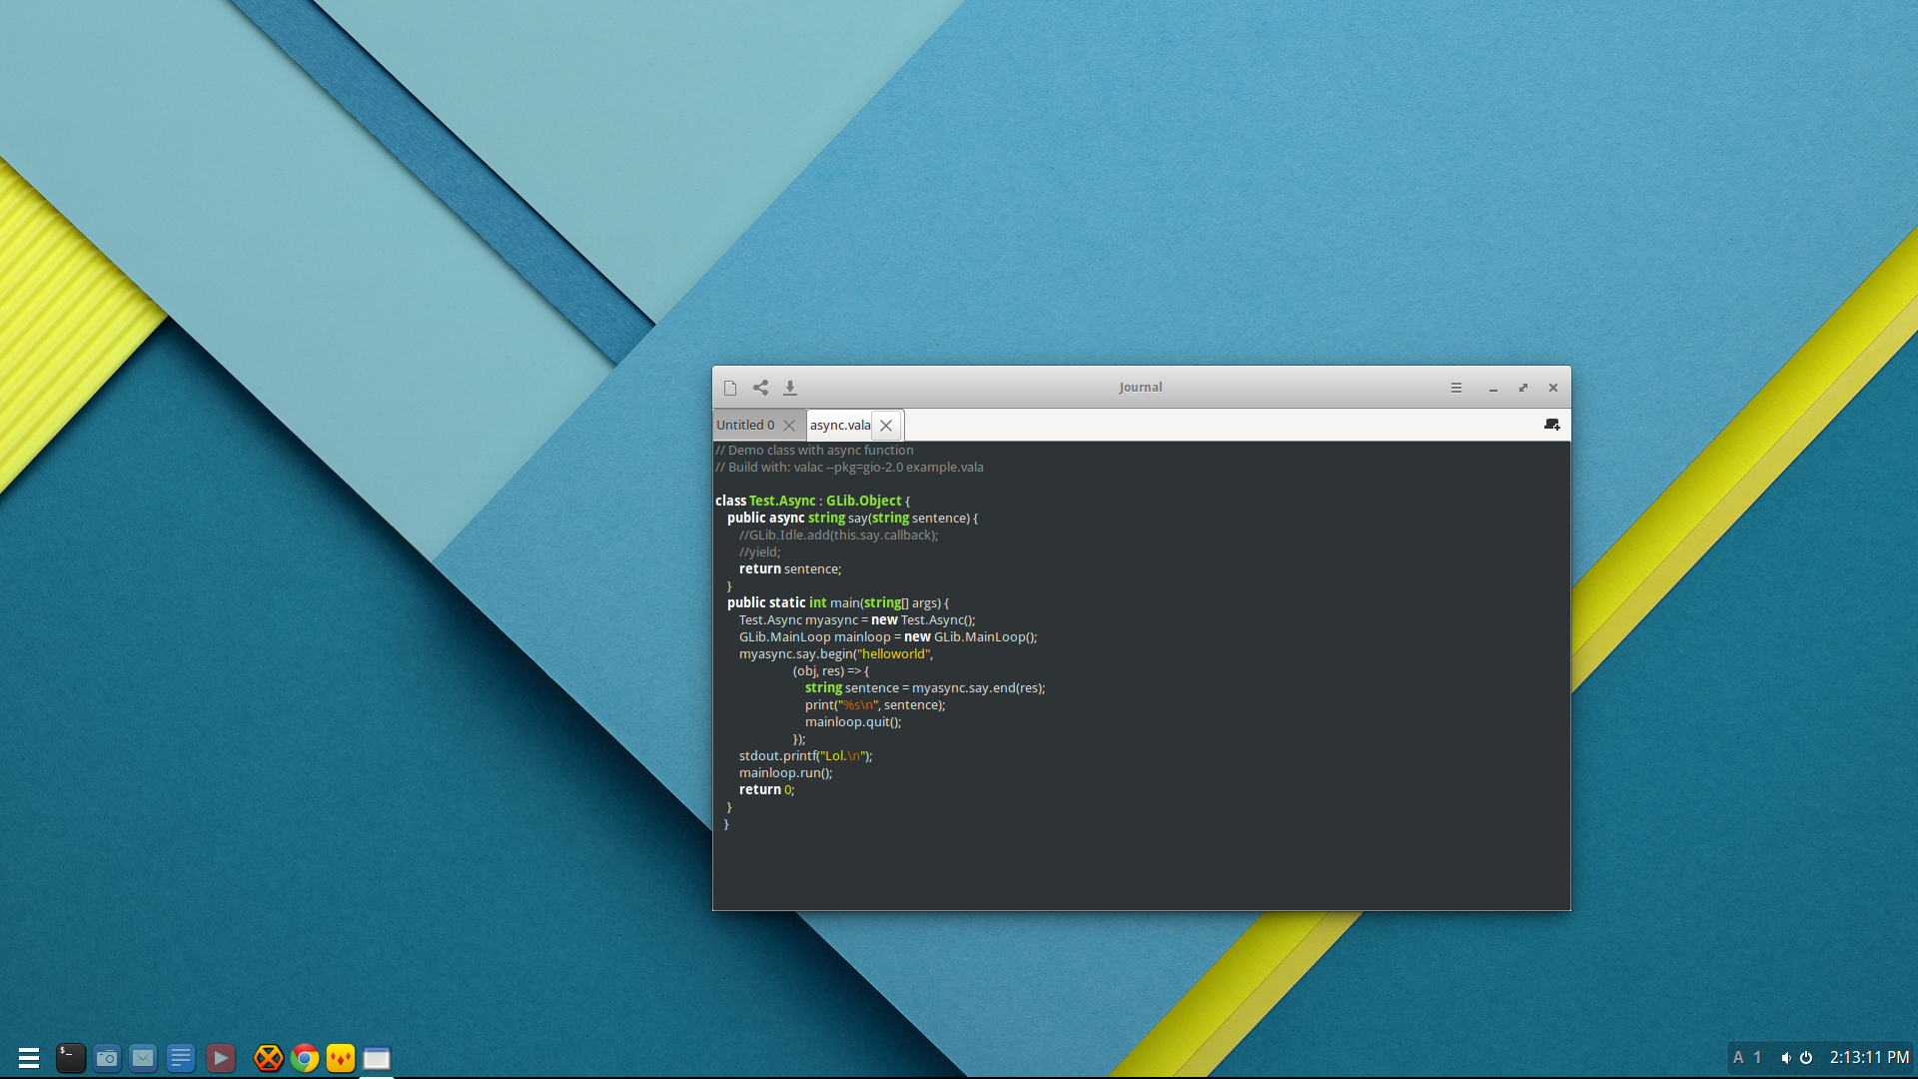The height and width of the screenshot is (1079, 1918).
Task: Click the 'GLib.MainLoop mainloop = new' line
Action: [x=888, y=637]
